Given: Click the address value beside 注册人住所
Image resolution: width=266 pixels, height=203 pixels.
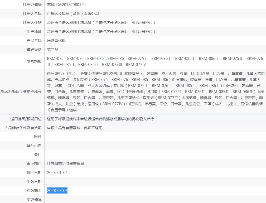Looking at the screenshot, I should pos(101,23).
